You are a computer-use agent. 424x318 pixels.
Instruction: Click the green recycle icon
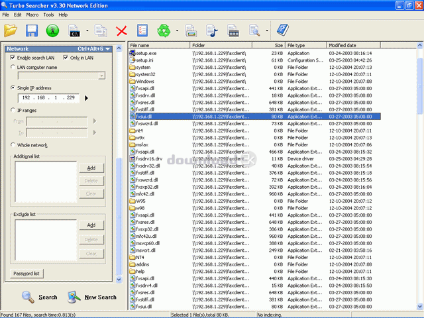coord(164,30)
